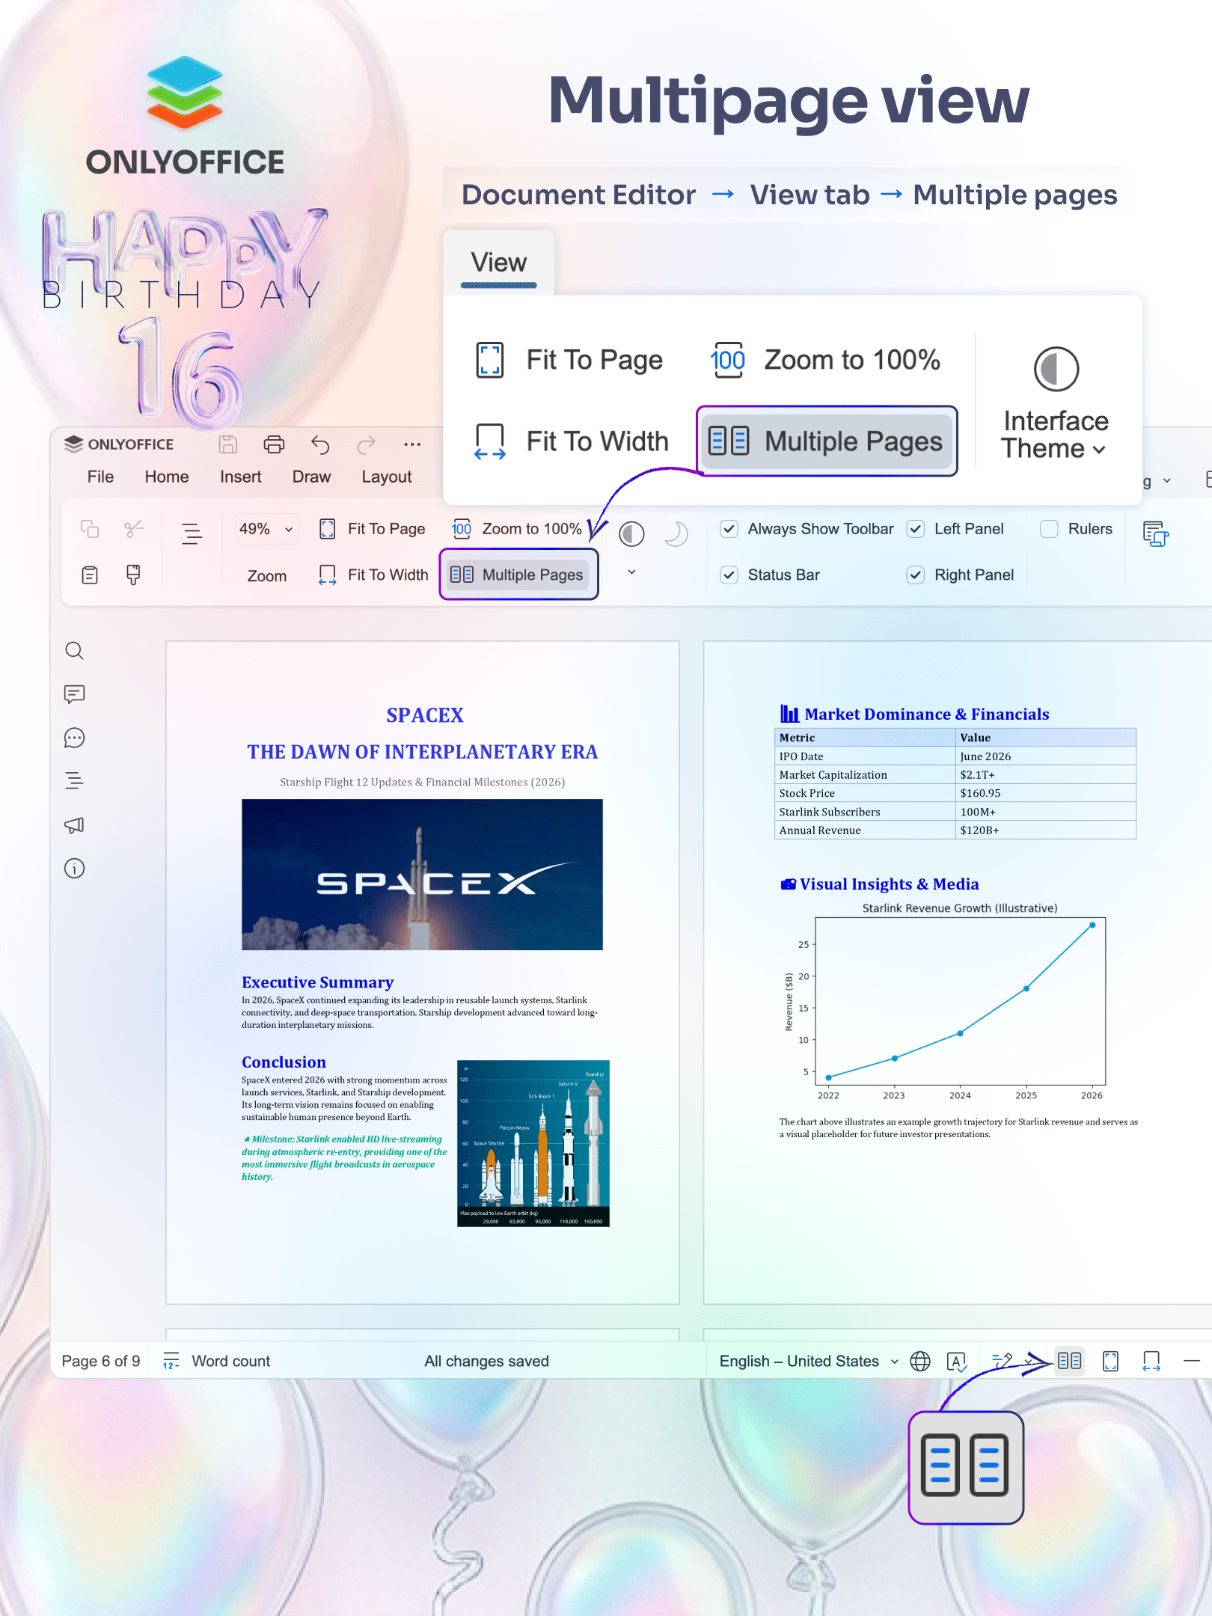Viewport: 1212px width, 1616px height.
Task: Click Word count in status bar
Action: click(230, 1361)
